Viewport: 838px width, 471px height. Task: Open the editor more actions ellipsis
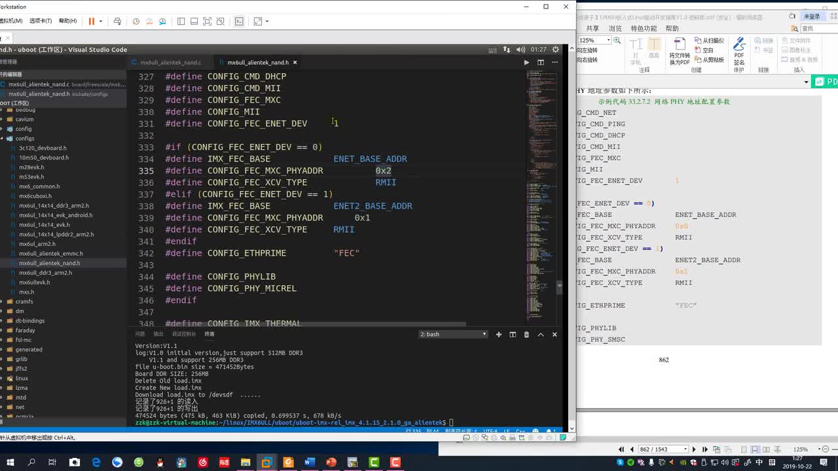point(555,62)
